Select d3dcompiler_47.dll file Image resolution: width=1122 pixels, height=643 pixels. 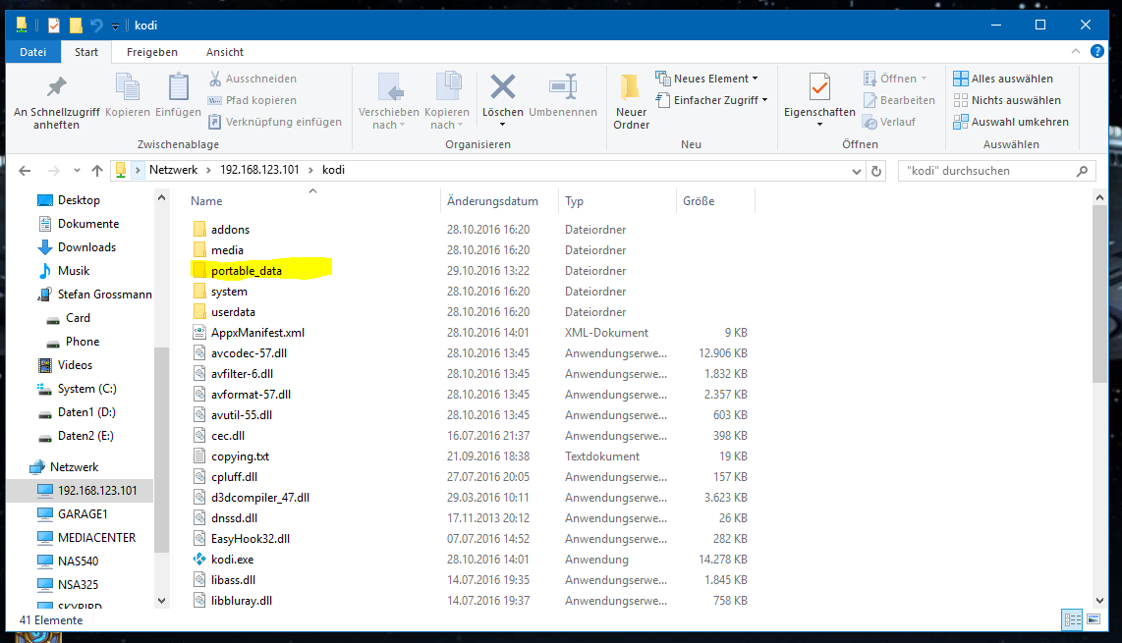259,498
